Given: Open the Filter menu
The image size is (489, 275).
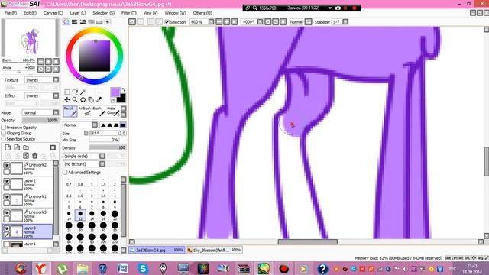Looking at the screenshot, I should click(129, 13).
